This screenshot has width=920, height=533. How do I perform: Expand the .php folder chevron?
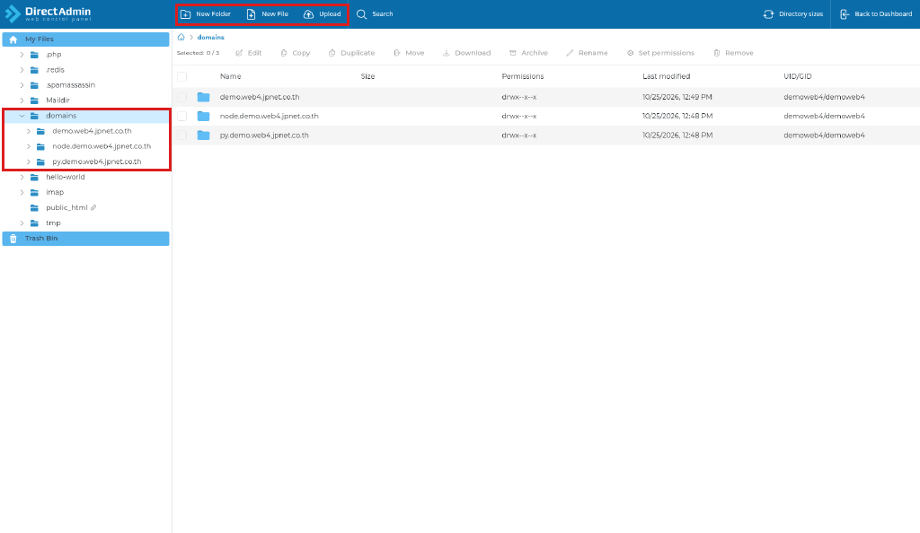coord(22,55)
